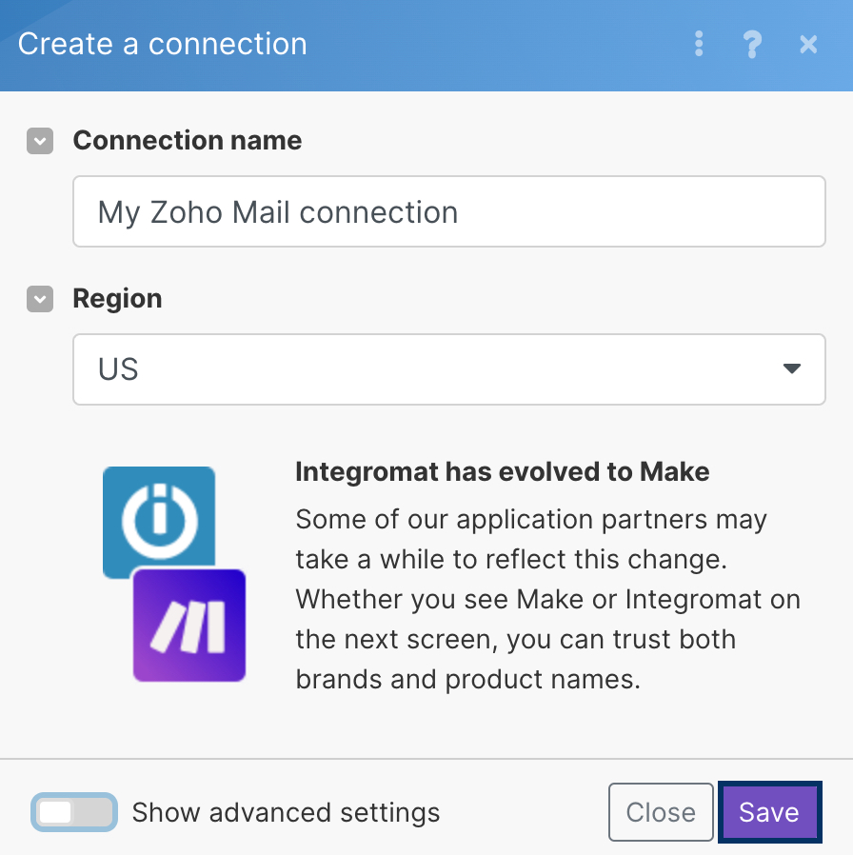Click the empty header bar beside the title

[x=495, y=44]
